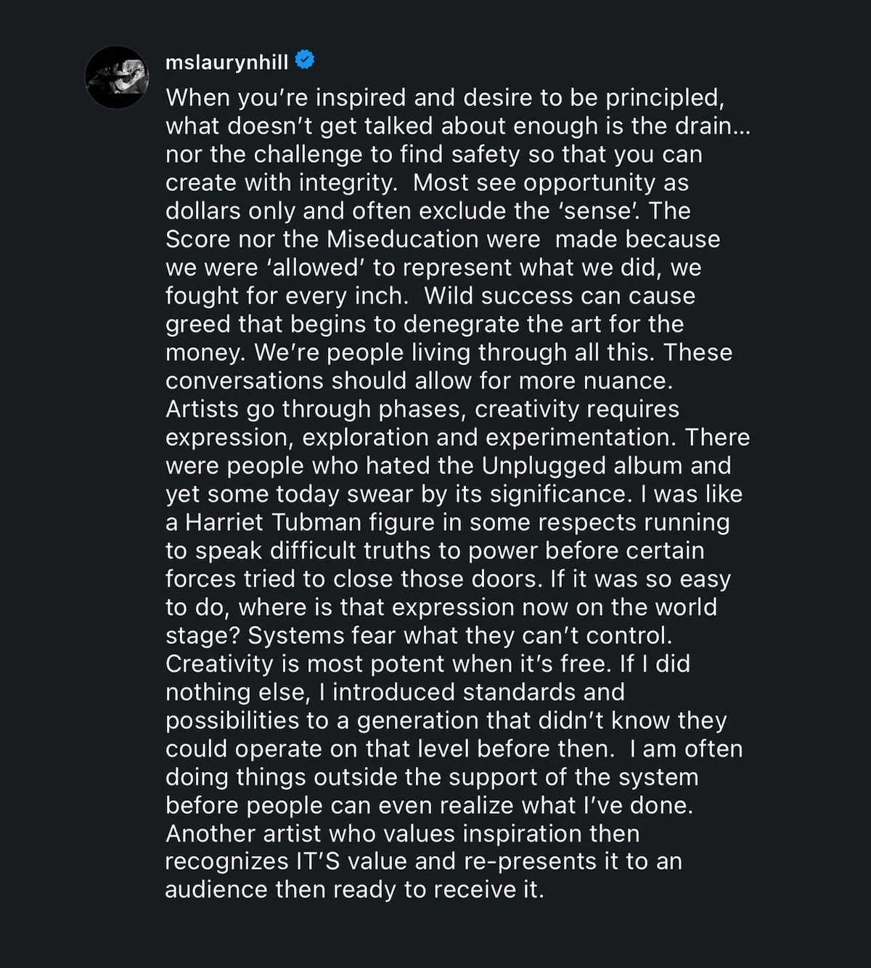Click the blue verified badge icon

coord(305,60)
